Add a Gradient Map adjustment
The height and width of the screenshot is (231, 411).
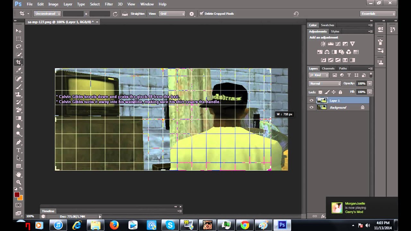click(352, 60)
